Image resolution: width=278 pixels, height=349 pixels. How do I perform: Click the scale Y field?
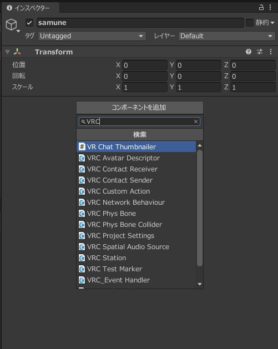pos(199,87)
